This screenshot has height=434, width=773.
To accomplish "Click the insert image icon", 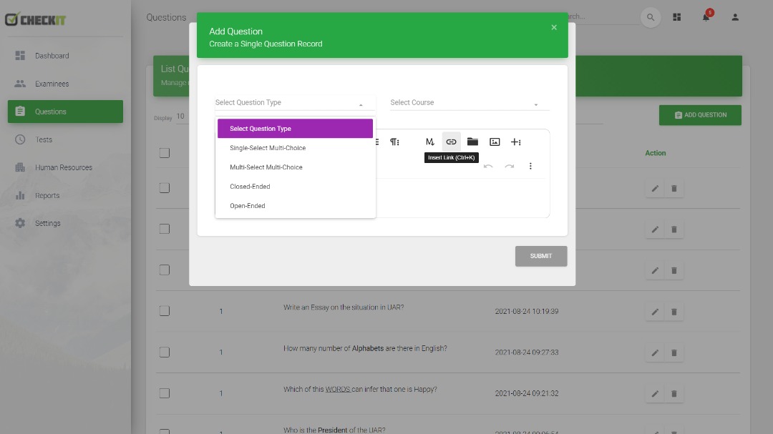I will (495, 142).
